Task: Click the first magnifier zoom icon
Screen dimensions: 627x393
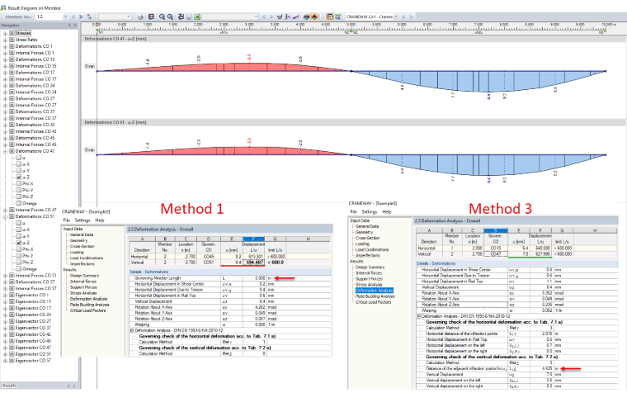Action: coord(162,17)
